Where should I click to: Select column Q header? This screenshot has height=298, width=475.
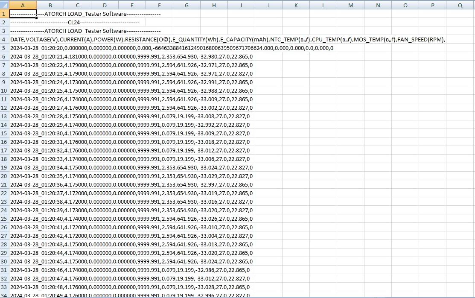click(460, 5)
